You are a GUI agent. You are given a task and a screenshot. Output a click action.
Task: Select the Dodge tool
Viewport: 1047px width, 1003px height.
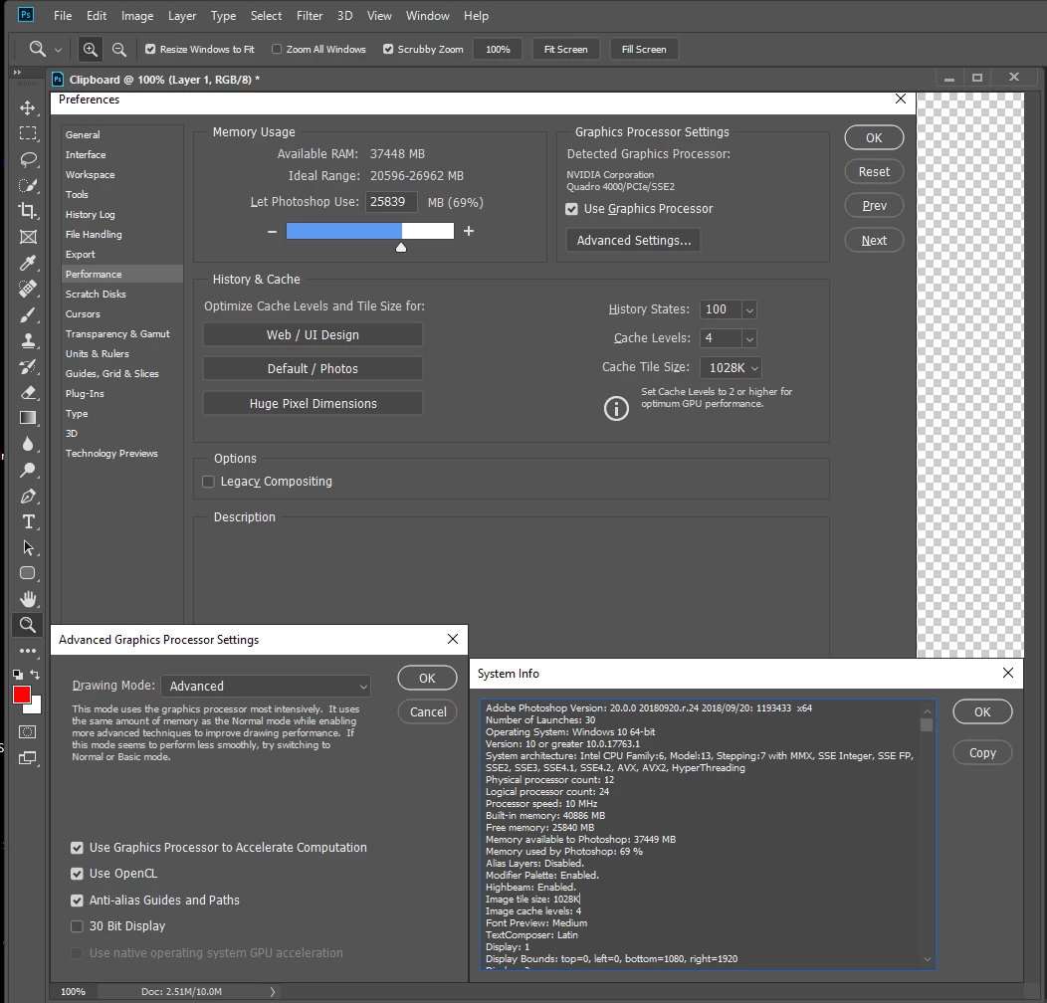coord(28,470)
